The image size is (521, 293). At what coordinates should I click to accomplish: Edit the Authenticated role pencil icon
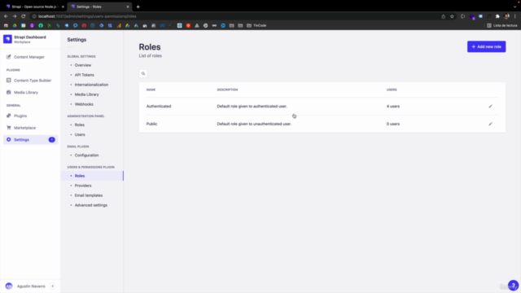pos(490,107)
